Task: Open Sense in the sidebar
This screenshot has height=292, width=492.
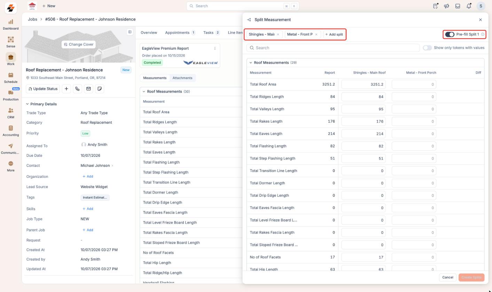Action: [x=10, y=42]
